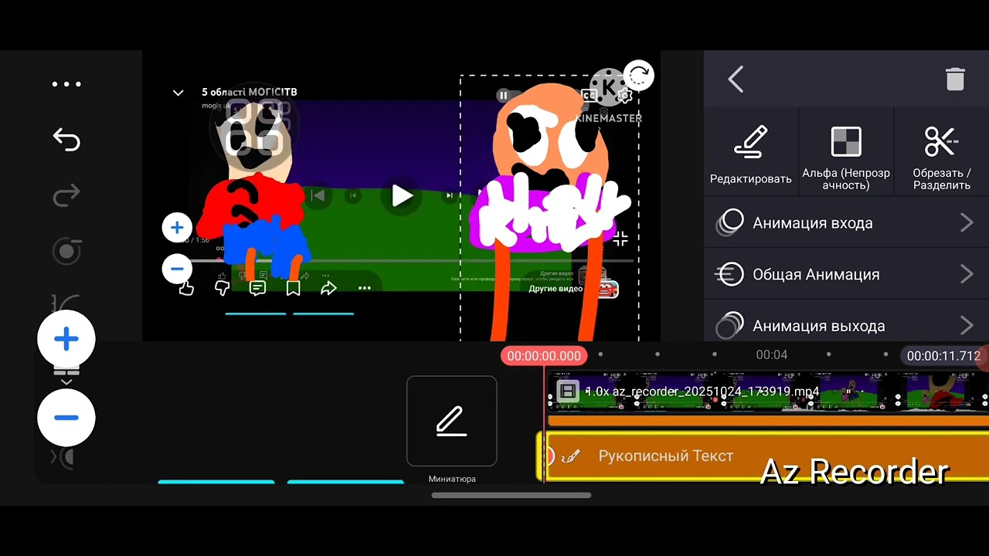Click the greyed record icon in sidebar
This screenshot has height=556, width=989.
pyautogui.click(x=66, y=251)
